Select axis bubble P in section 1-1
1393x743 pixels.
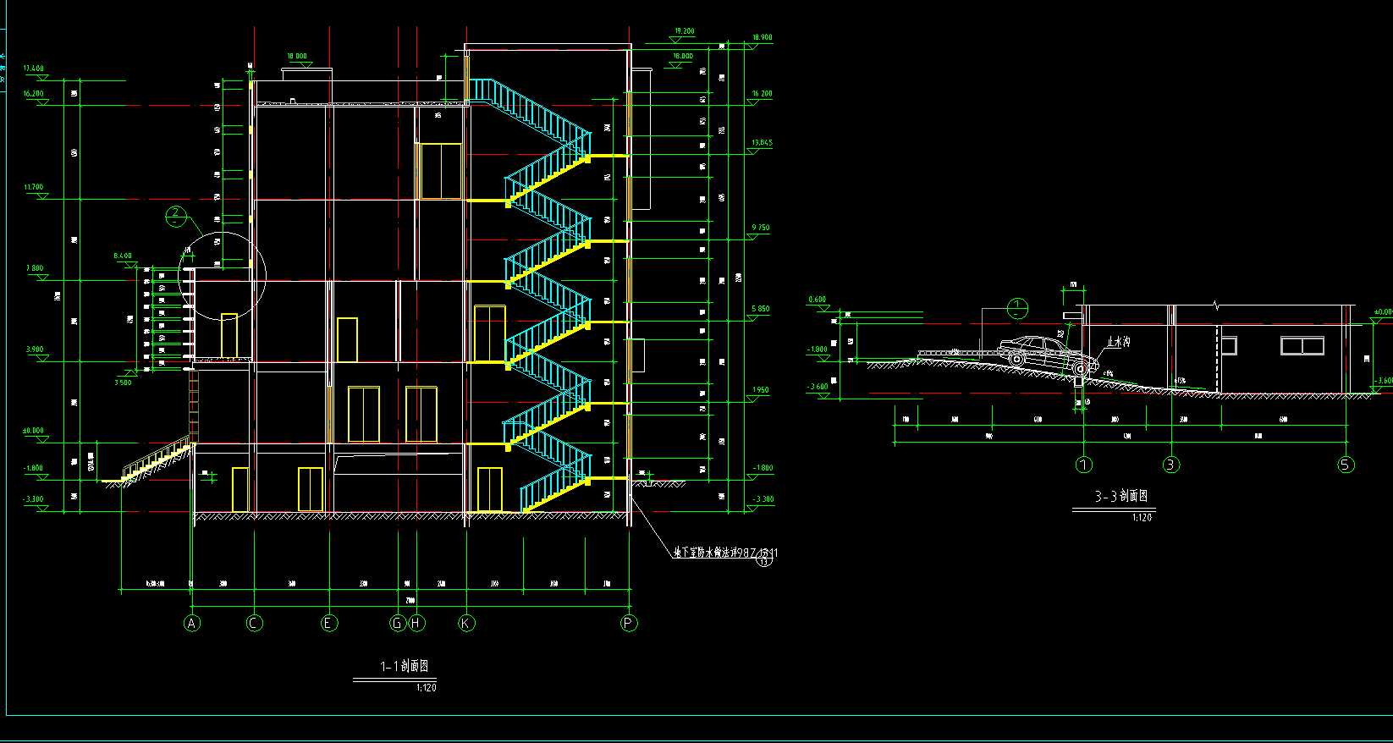pos(628,624)
